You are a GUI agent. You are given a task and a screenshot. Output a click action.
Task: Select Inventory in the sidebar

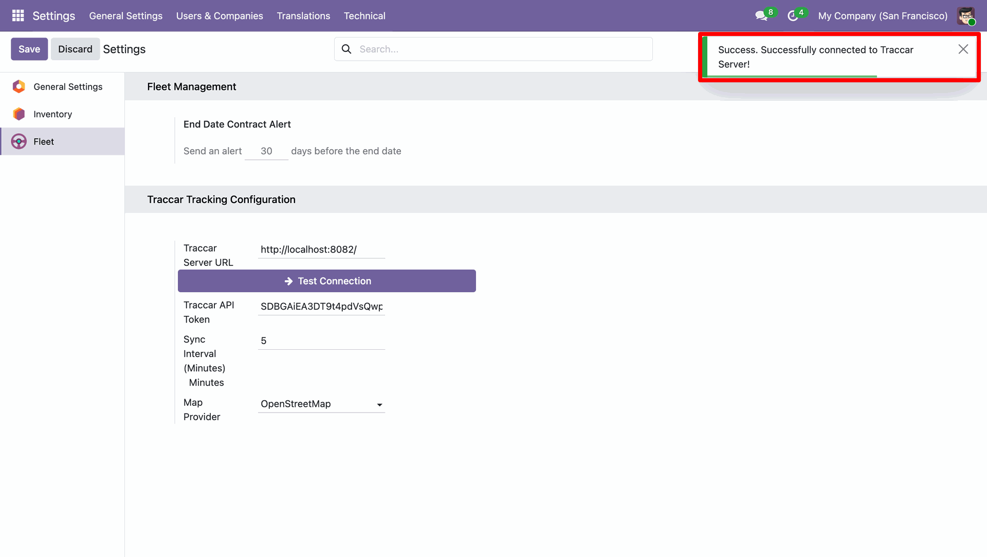click(x=62, y=114)
